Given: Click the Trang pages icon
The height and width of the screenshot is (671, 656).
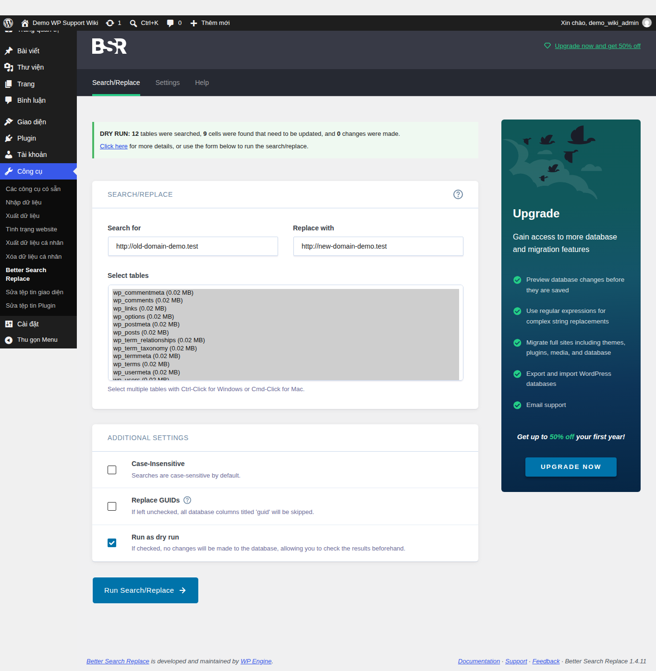Looking at the screenshot, I should click(x=9, y=84).
